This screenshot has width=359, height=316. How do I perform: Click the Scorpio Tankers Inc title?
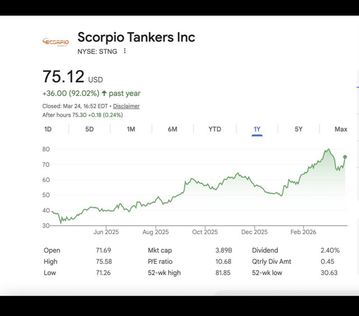[x=136, y=38]
